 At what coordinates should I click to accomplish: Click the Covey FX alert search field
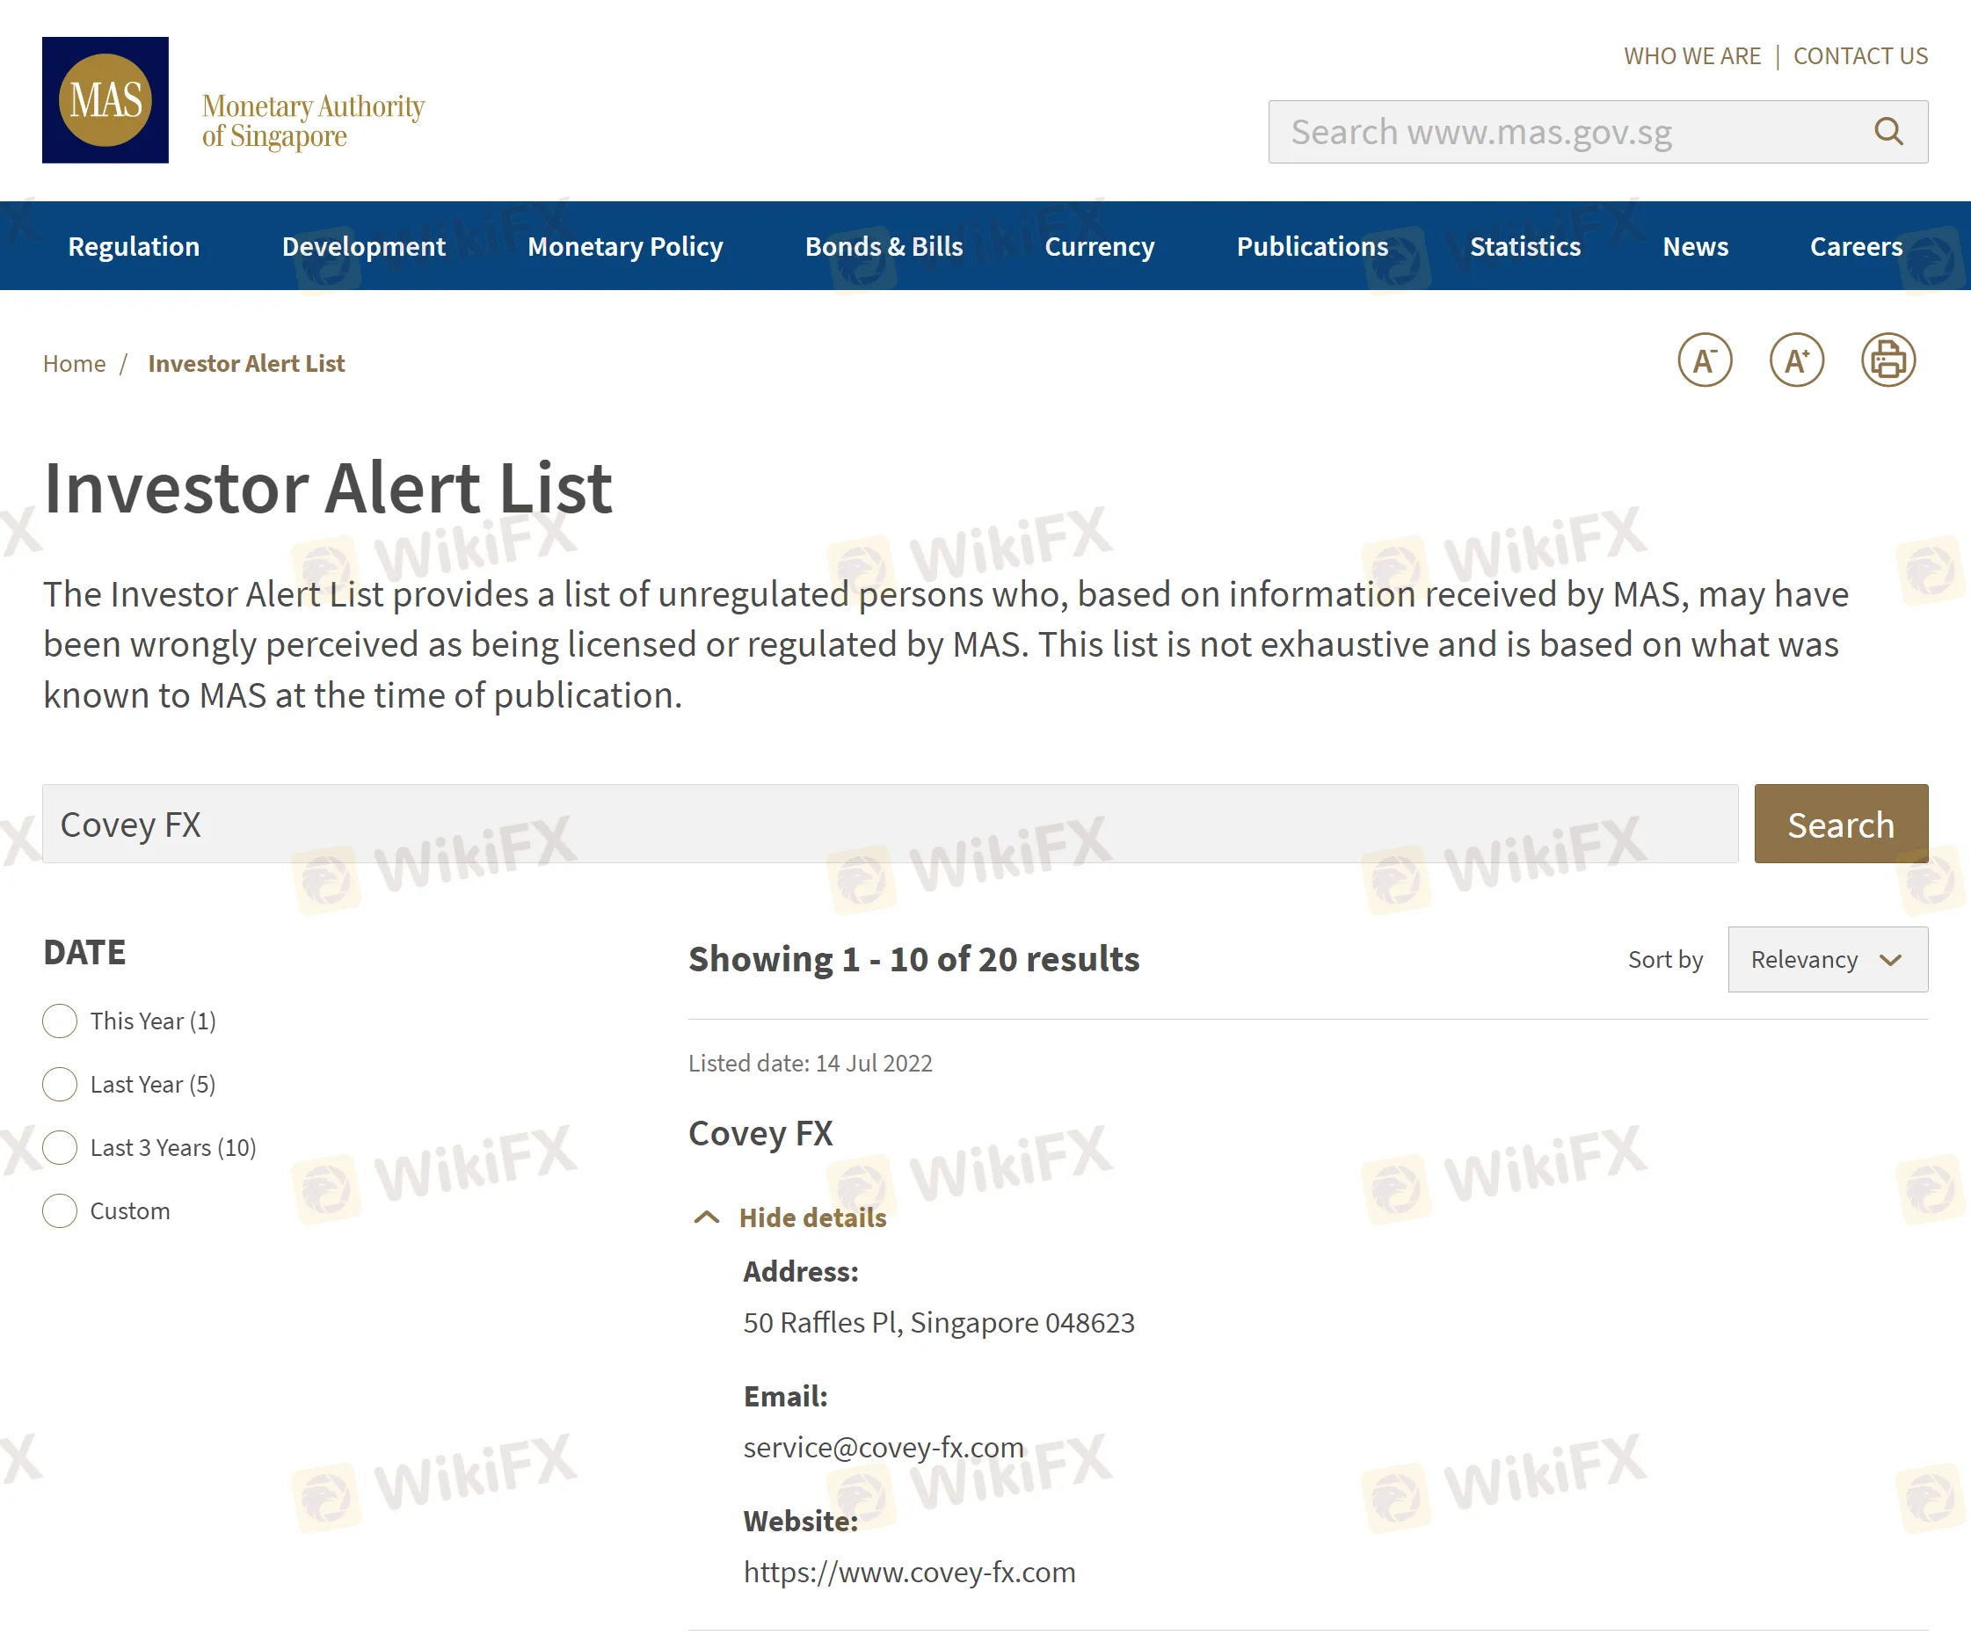890,824
